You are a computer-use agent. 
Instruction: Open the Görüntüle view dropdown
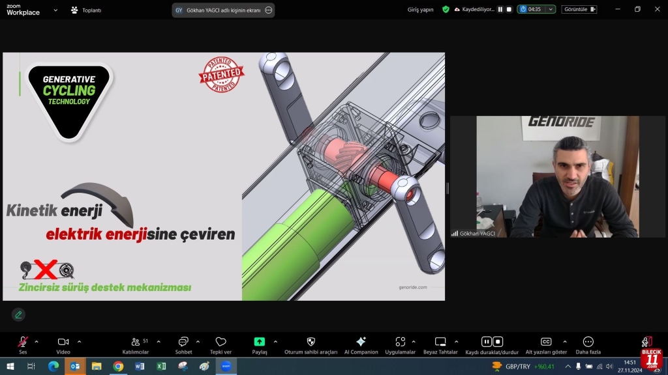click(x=579, y=10)
